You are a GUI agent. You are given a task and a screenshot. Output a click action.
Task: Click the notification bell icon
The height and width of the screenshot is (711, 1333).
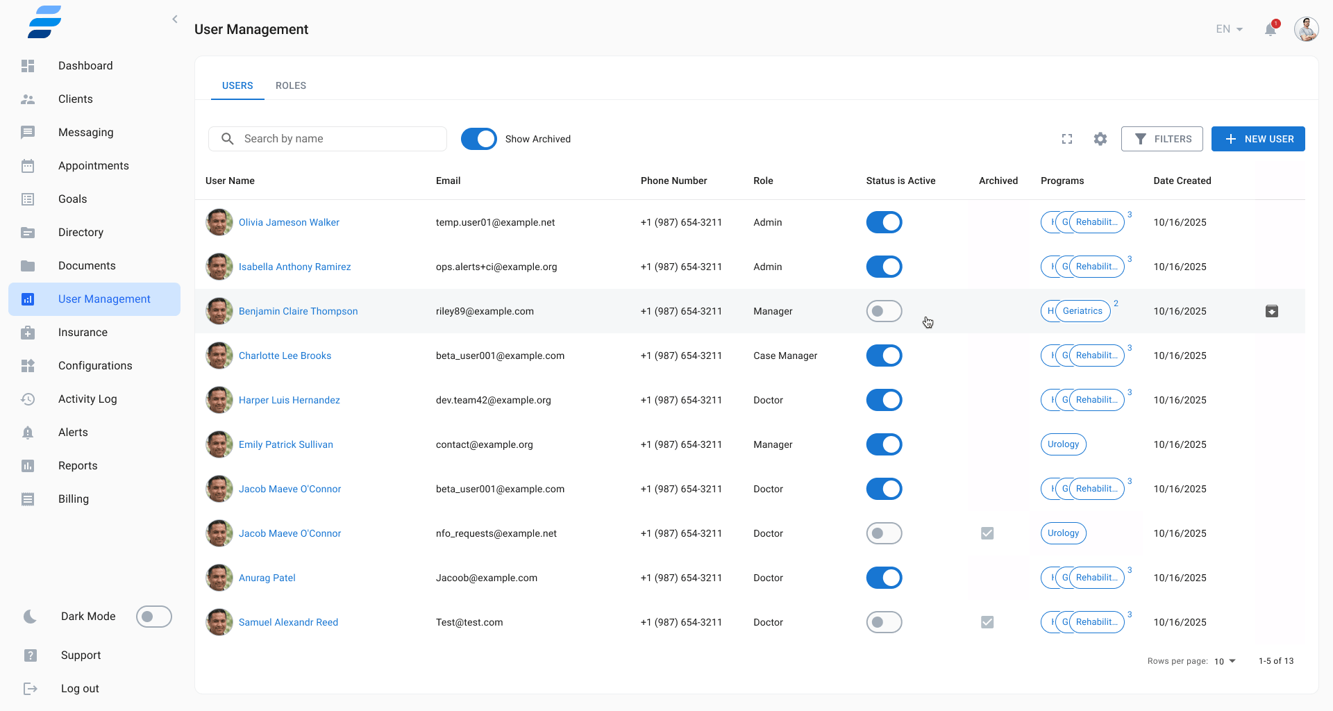[x=1271, y=29]
